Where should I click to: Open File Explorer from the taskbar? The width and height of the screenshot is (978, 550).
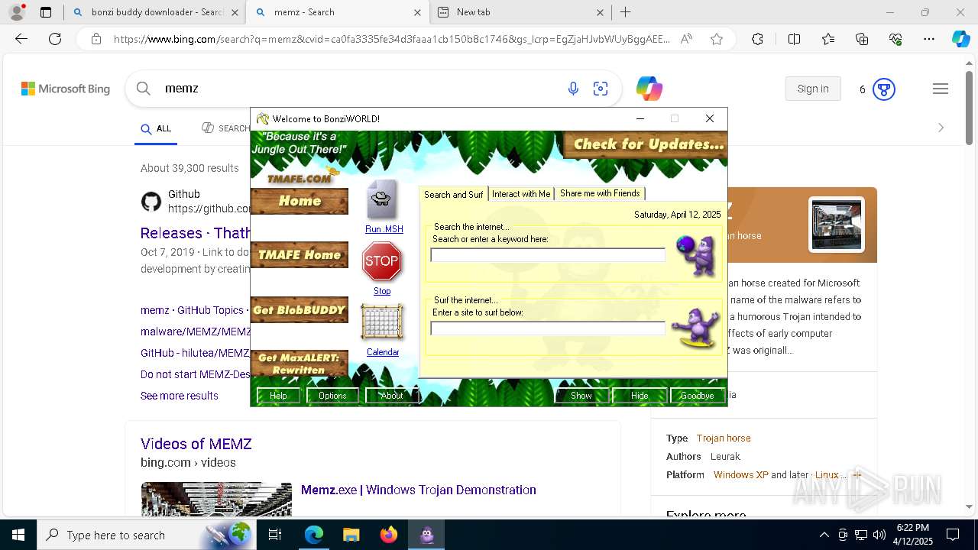tap(351, 535)
